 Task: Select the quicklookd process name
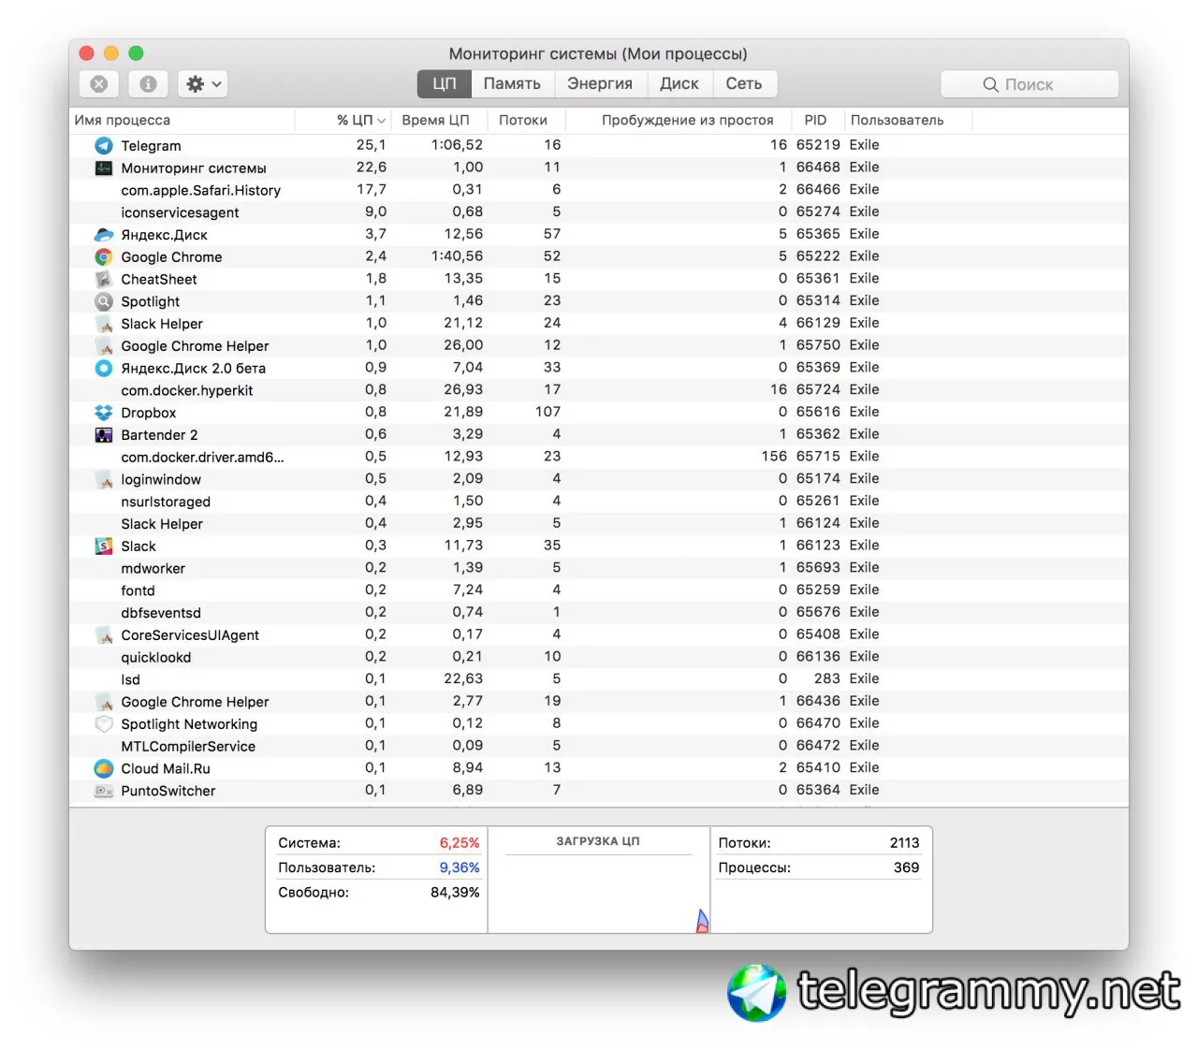click(156, 658)
